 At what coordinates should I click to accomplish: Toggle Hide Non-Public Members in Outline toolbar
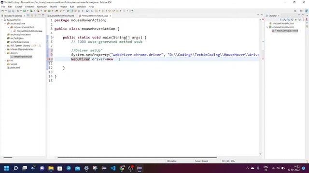tap(296, 20)
